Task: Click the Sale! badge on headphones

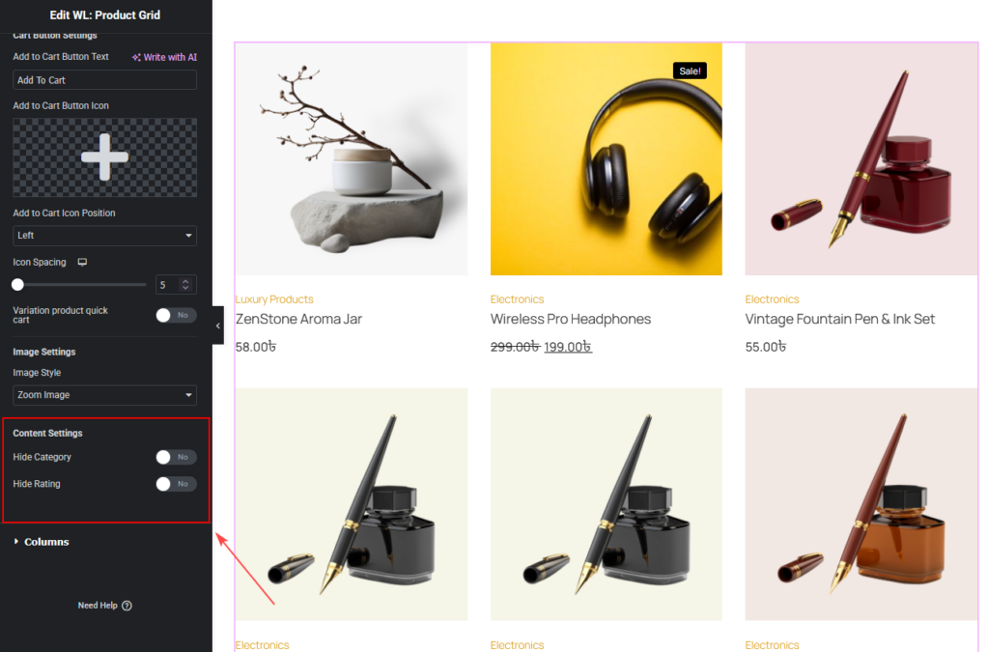Action: [690, 71]
